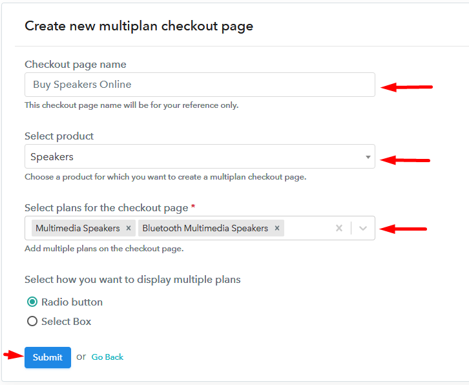469x385 pixels.
Task: Click the Multimedia Speakers chip label
Action: (x=78, y=228)
